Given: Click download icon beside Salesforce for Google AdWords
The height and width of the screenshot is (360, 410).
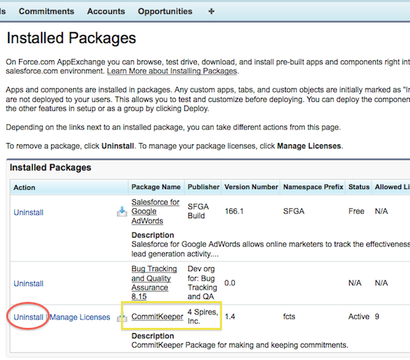Looking at the screenshot, I should coord(122,211).
